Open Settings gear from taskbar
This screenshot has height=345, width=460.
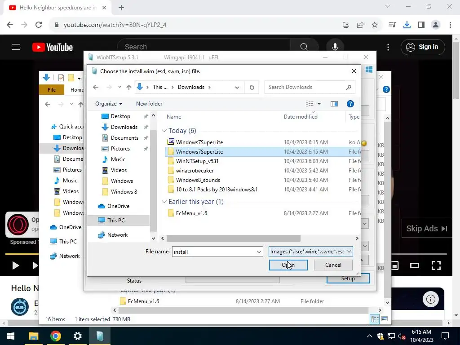pyautogui.click(x=77, y=336)
